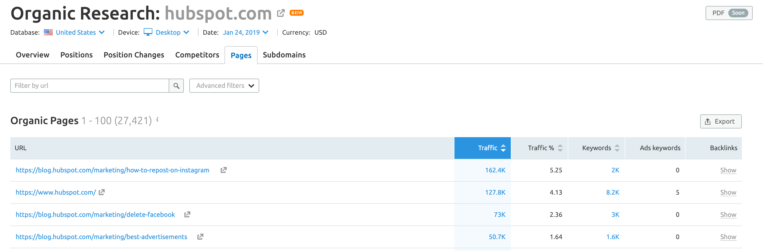Viewport: 763px width, 251px height.
Task: Click the 2K keywords value
Action: pyautogui.click(x=615, y=170)
